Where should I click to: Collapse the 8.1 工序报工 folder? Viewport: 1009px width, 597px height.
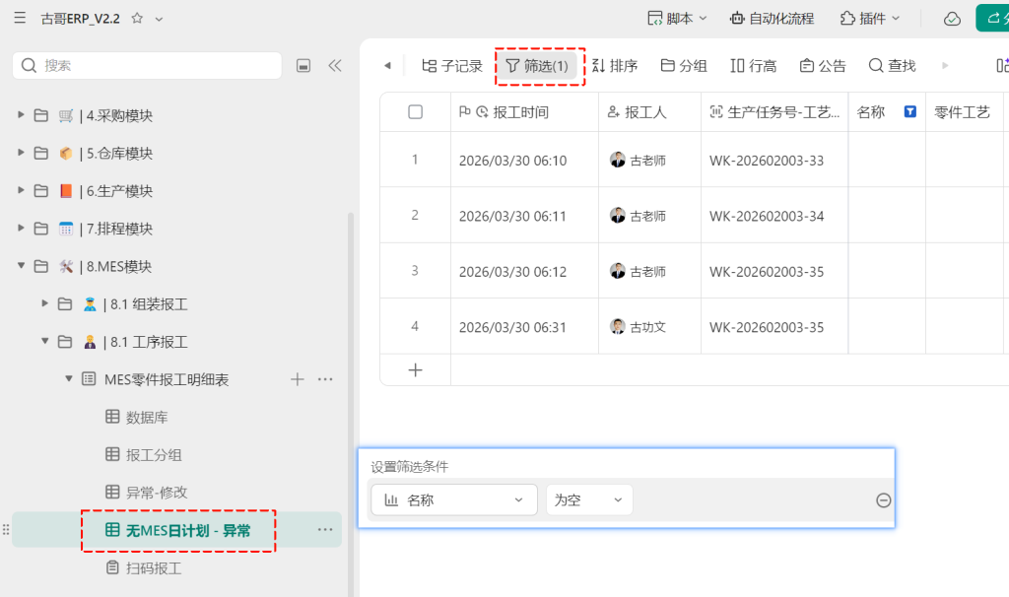tap(44, 342)
